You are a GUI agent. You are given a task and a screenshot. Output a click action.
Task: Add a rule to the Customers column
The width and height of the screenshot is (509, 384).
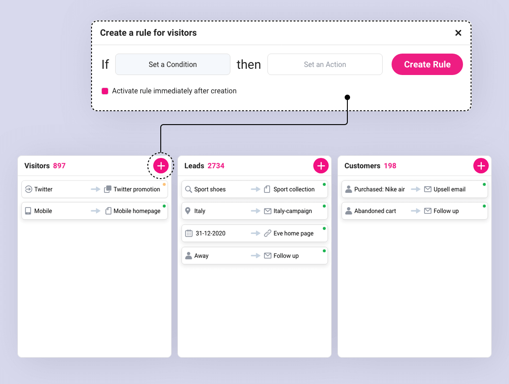[481, 166]
